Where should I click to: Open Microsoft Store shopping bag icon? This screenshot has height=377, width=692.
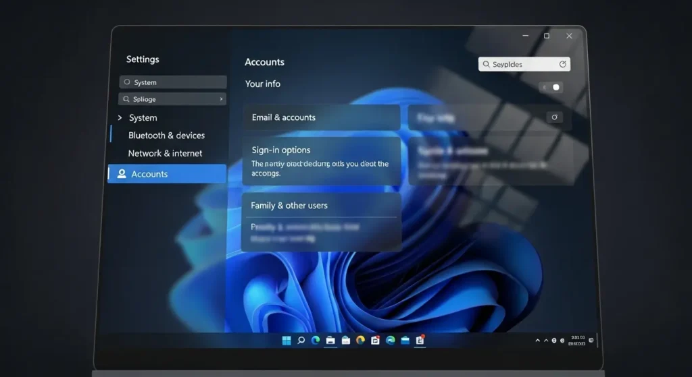click(345, 340)
